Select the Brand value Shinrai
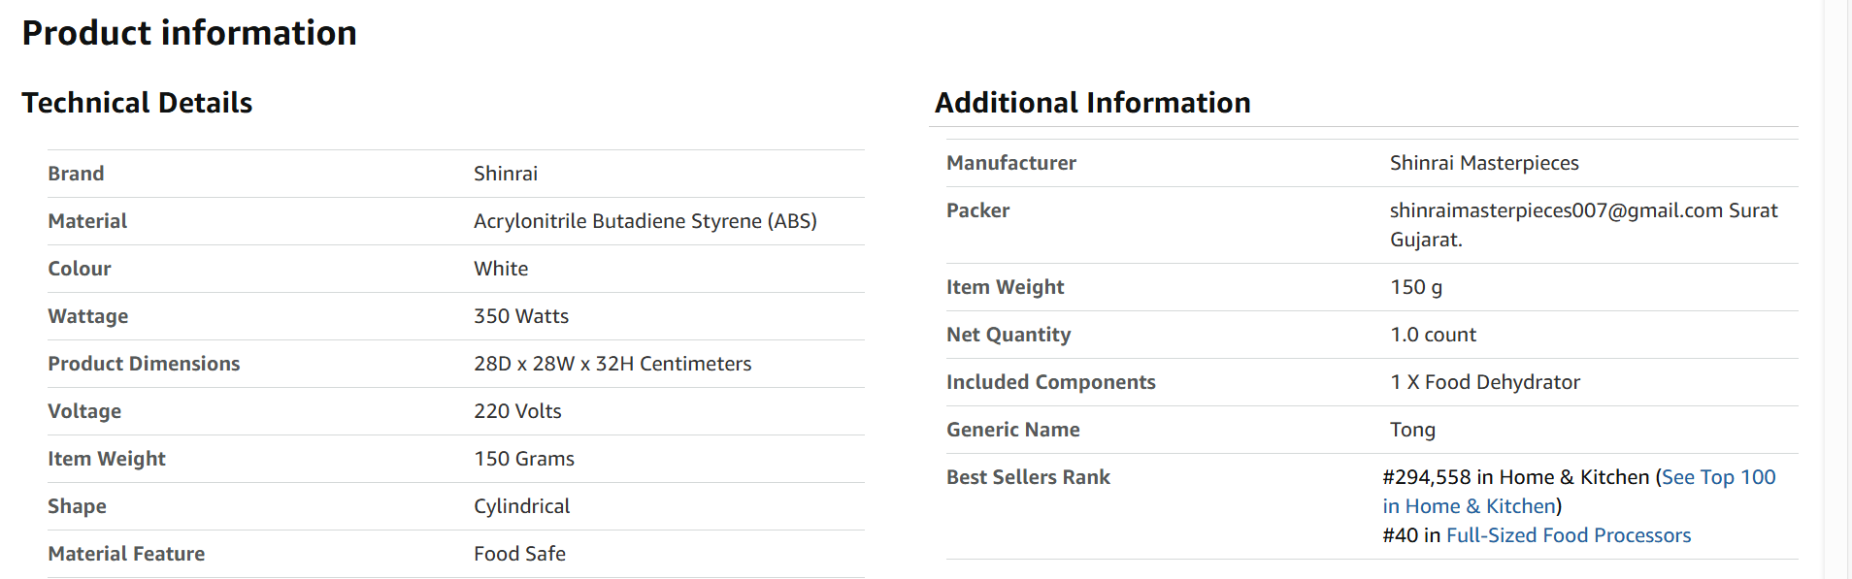This screenshot has width=1852, height=579. click(506, 174)
